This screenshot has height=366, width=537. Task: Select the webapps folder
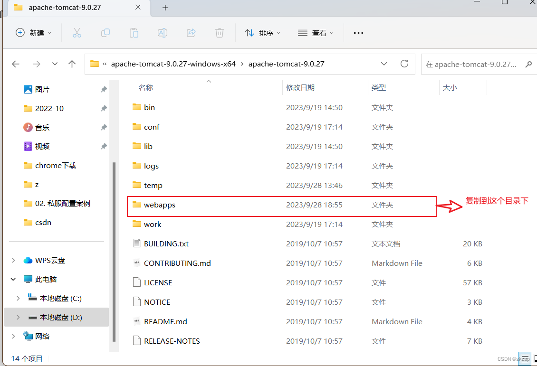tap(154, 205)
